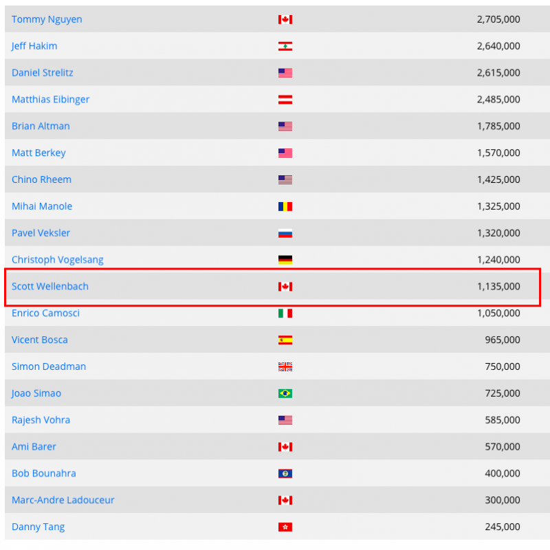Open Scott Wellenbach's player profile link
The width and height of the screenshot is (550, 550).
(50, 287)
